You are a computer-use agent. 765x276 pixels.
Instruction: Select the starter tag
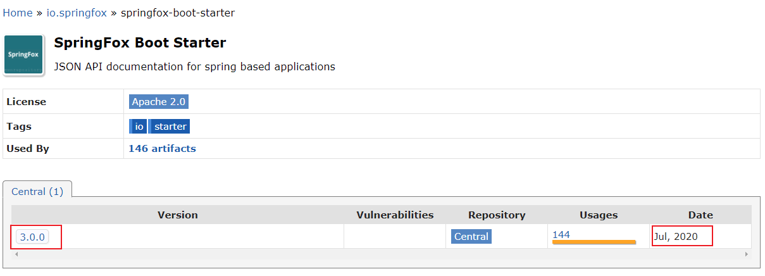coord(170,127)
